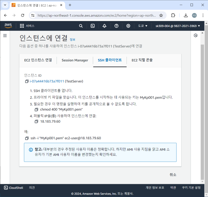The height and width of the screenshot is (197, 208).
Task: Click the page vertical scrollbar thumb
Action: point(202,112)
